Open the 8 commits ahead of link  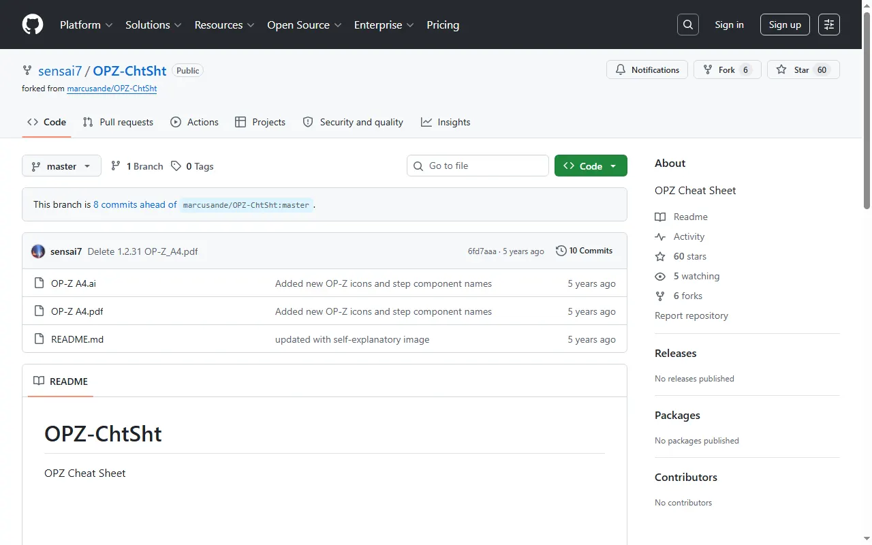point(135,204)
